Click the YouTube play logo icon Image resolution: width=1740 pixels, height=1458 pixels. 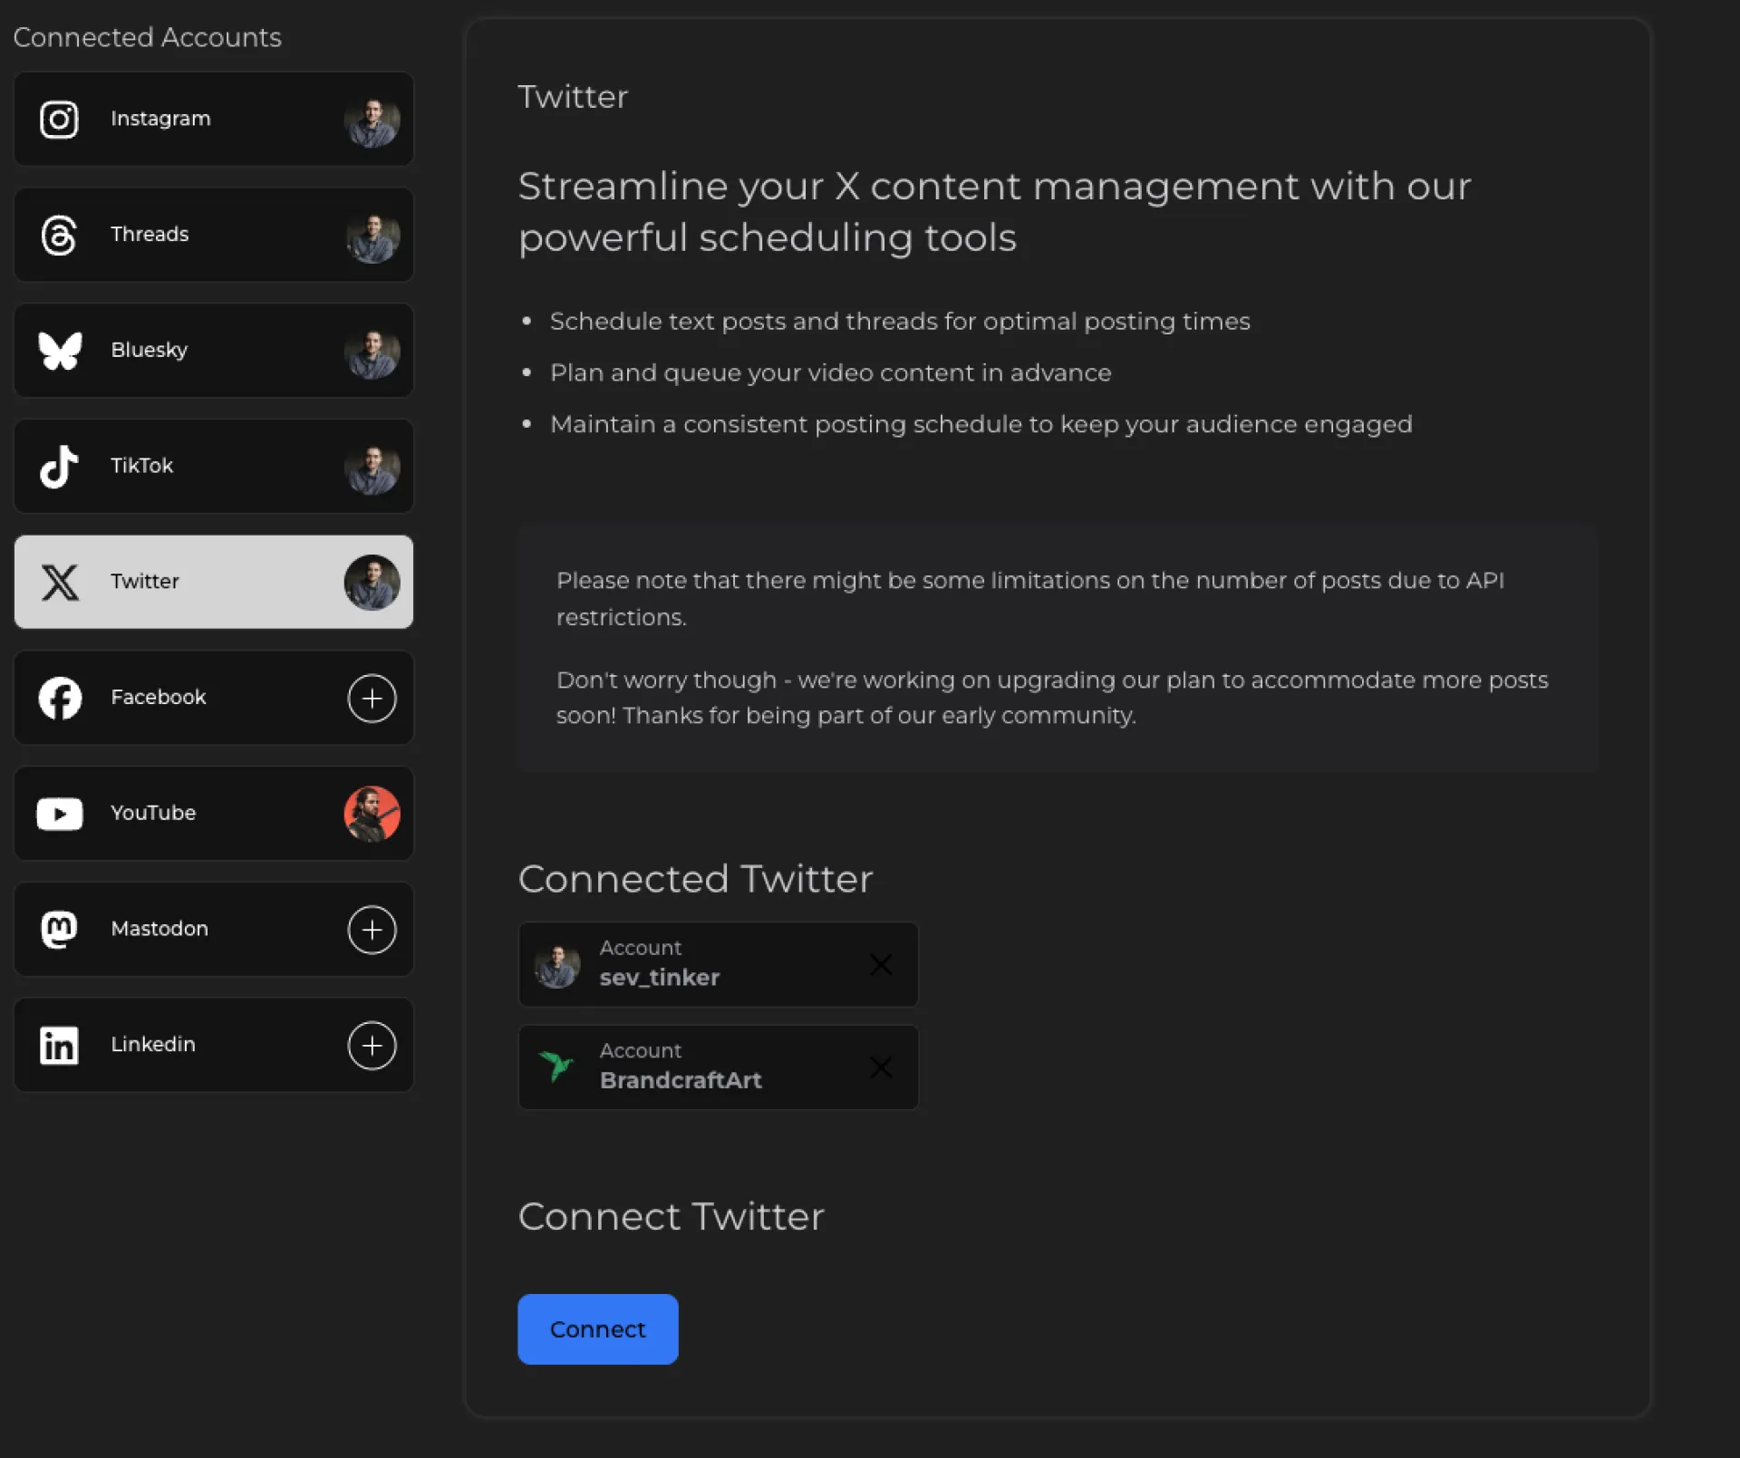[x=59, y=814]
